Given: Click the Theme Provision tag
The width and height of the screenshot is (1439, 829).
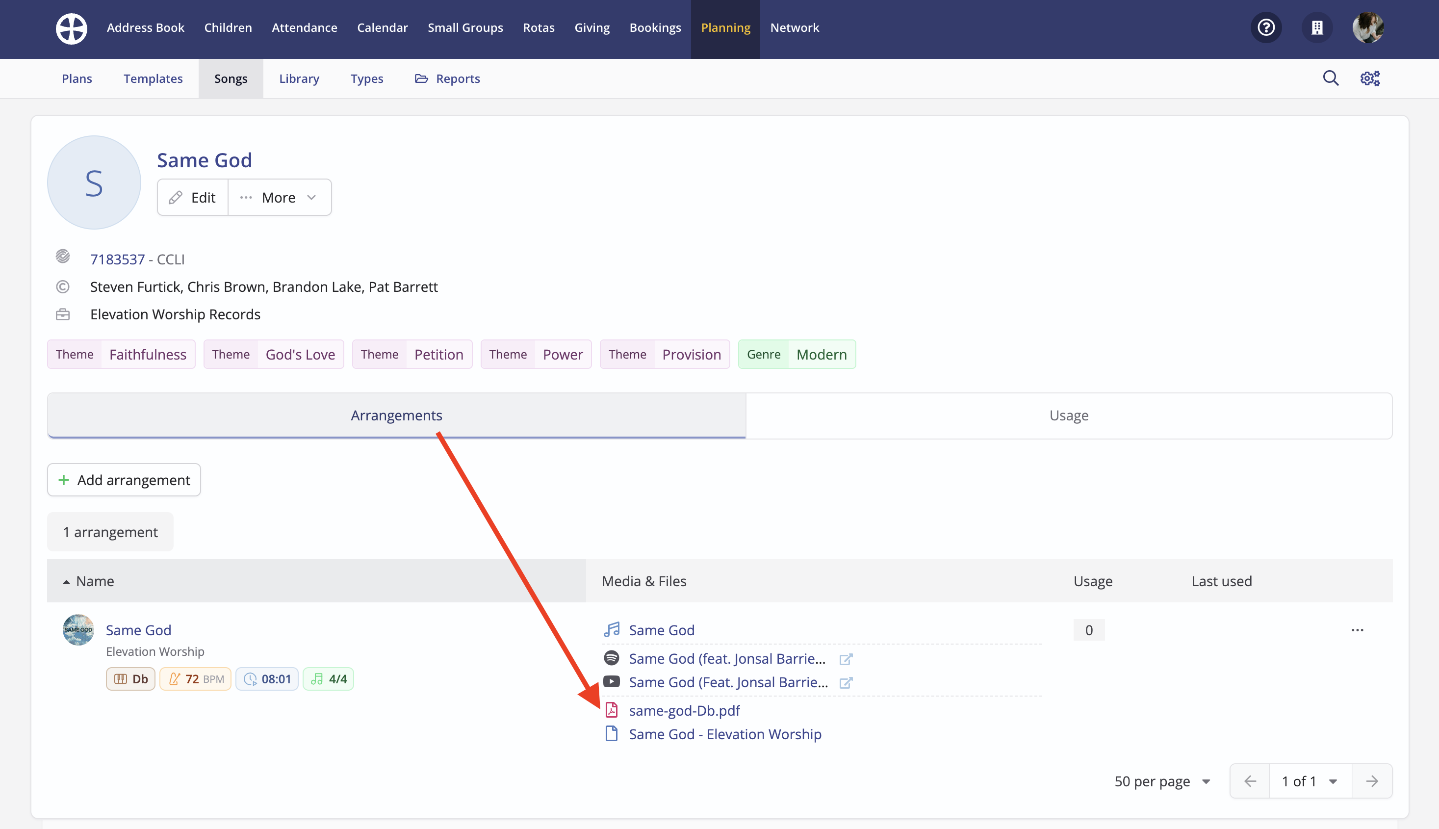Looking at the screenshot, I should (664, 354).
